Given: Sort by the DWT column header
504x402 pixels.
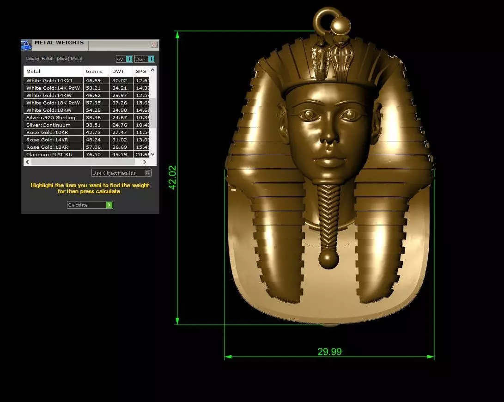Looking at the screenshot, I should [121, 72].
